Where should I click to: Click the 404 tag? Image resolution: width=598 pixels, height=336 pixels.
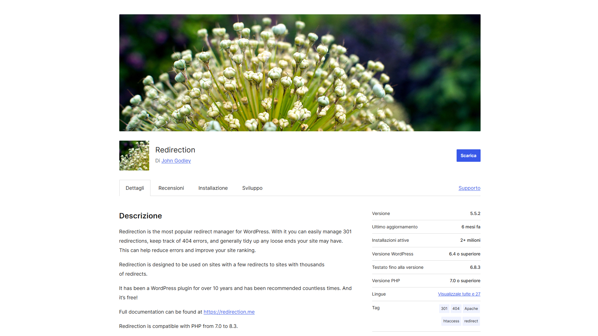[x=456, y=309]
